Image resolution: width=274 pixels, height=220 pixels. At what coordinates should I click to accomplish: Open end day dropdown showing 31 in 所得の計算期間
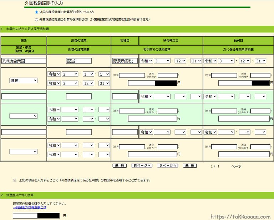tap(104, 83)
